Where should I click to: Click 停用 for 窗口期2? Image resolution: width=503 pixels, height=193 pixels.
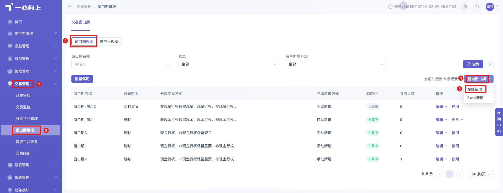[455, 159]
